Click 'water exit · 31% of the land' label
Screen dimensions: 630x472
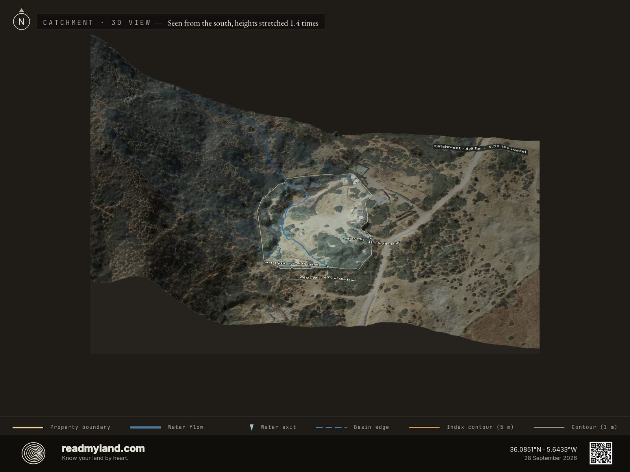(x=371, y=241)
